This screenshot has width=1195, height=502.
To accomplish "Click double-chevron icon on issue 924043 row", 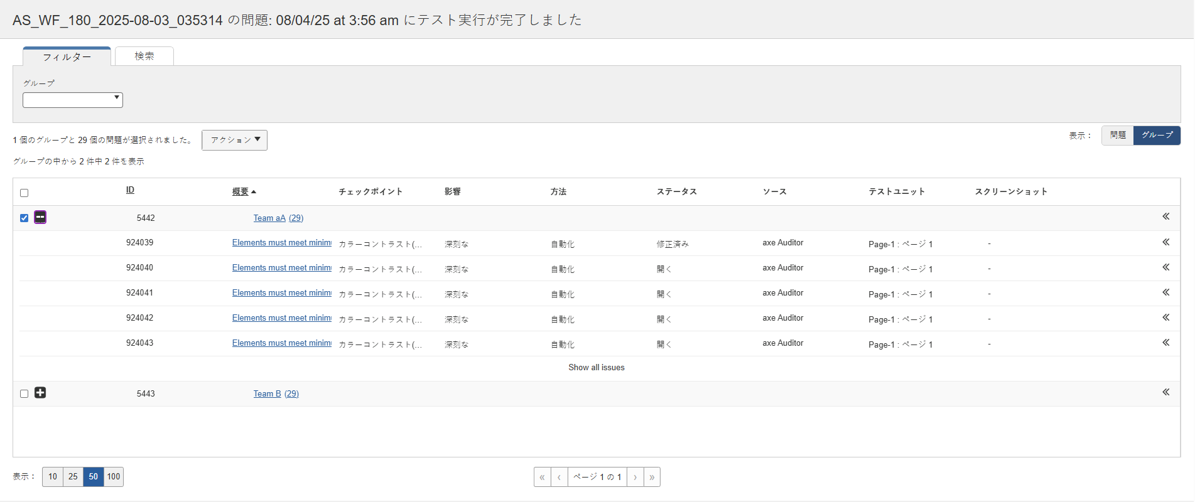I will (1165, 343).
